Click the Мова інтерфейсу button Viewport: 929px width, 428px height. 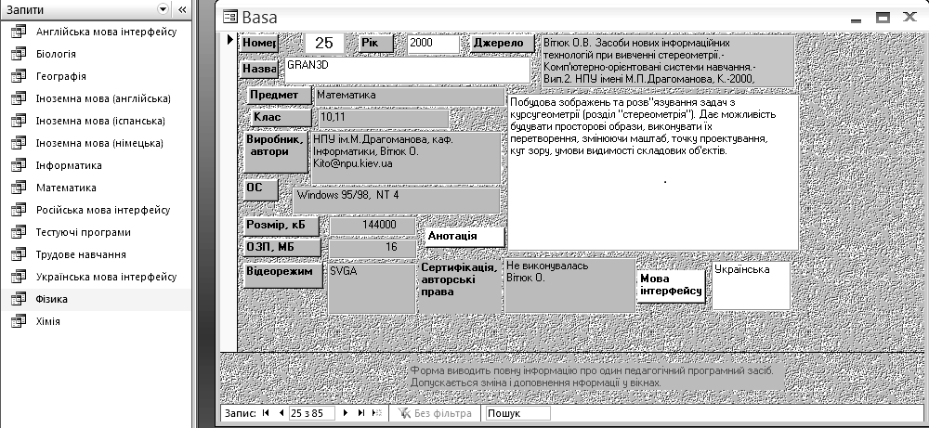[x=672, y=286]
